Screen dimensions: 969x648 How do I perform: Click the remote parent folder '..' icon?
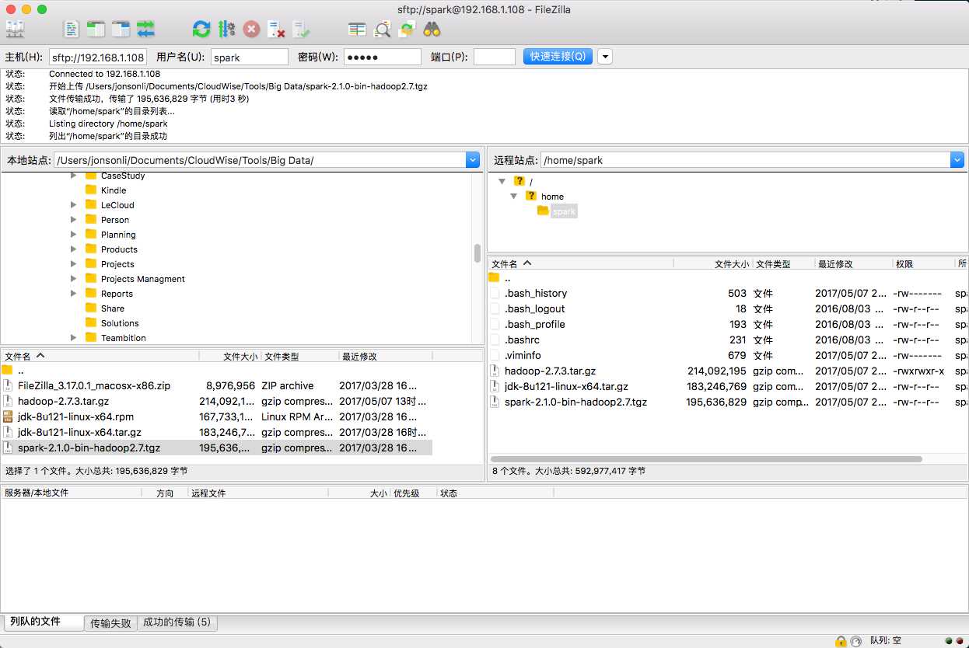point(495,277)
